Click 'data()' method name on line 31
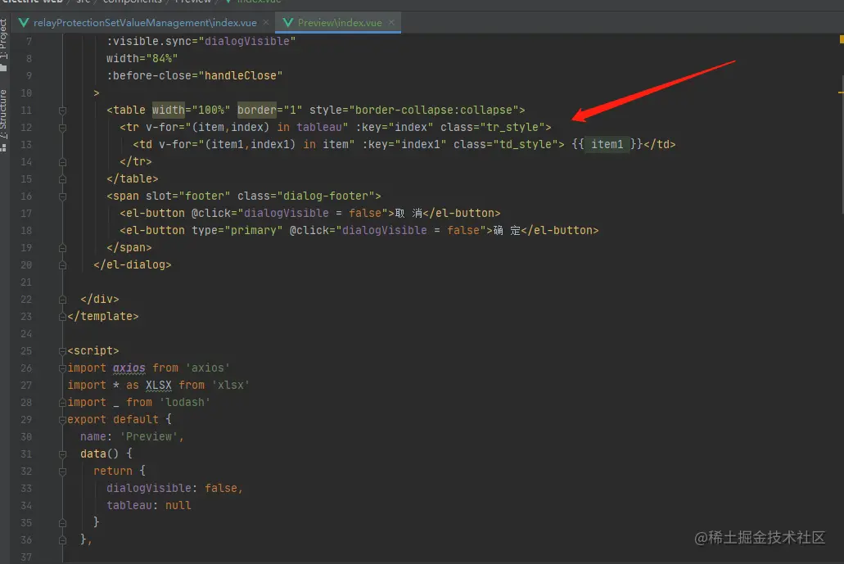 (x=99, y=454)
